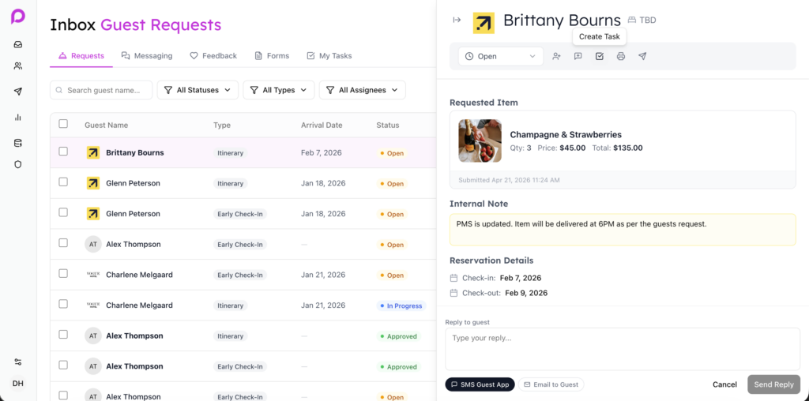Expand the All Assignees filter dropdown
809x401 pixels.
coord(362,90)
